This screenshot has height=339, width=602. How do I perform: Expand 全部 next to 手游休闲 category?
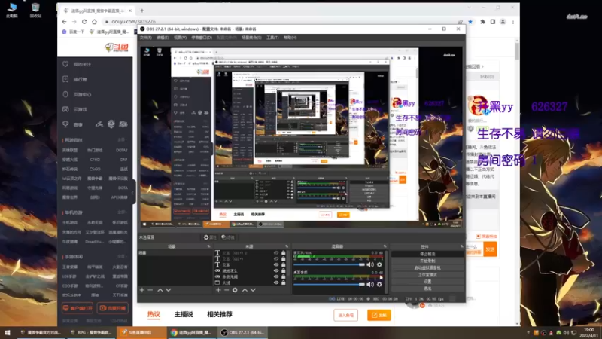pos(122,256)
